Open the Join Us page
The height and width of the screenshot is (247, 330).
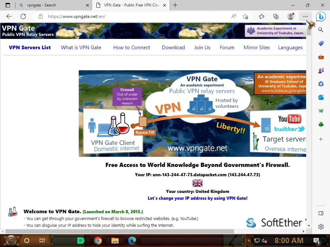202,48
